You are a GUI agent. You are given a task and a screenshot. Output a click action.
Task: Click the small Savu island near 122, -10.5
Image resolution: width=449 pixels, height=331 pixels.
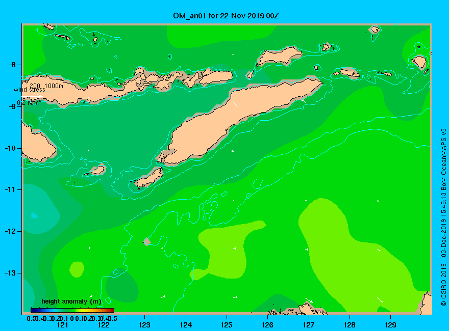coord(97,170)
